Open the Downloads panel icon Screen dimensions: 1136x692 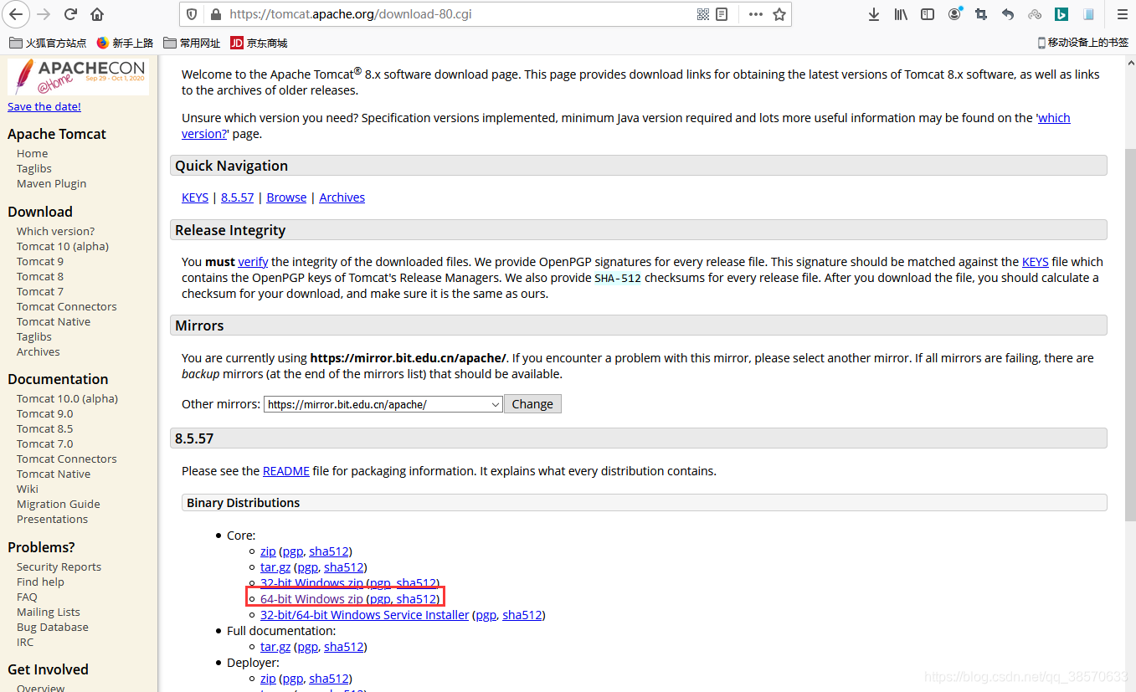tap(873, 14)
